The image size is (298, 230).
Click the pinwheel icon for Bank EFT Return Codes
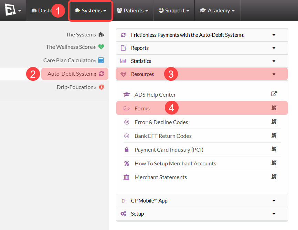coord(274,135)
